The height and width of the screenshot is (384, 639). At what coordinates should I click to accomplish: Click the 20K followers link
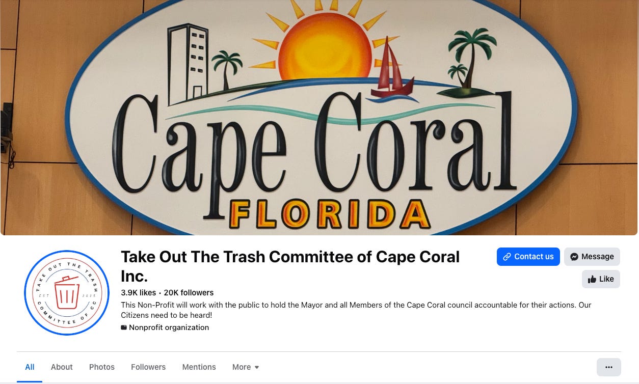(189, 293)
